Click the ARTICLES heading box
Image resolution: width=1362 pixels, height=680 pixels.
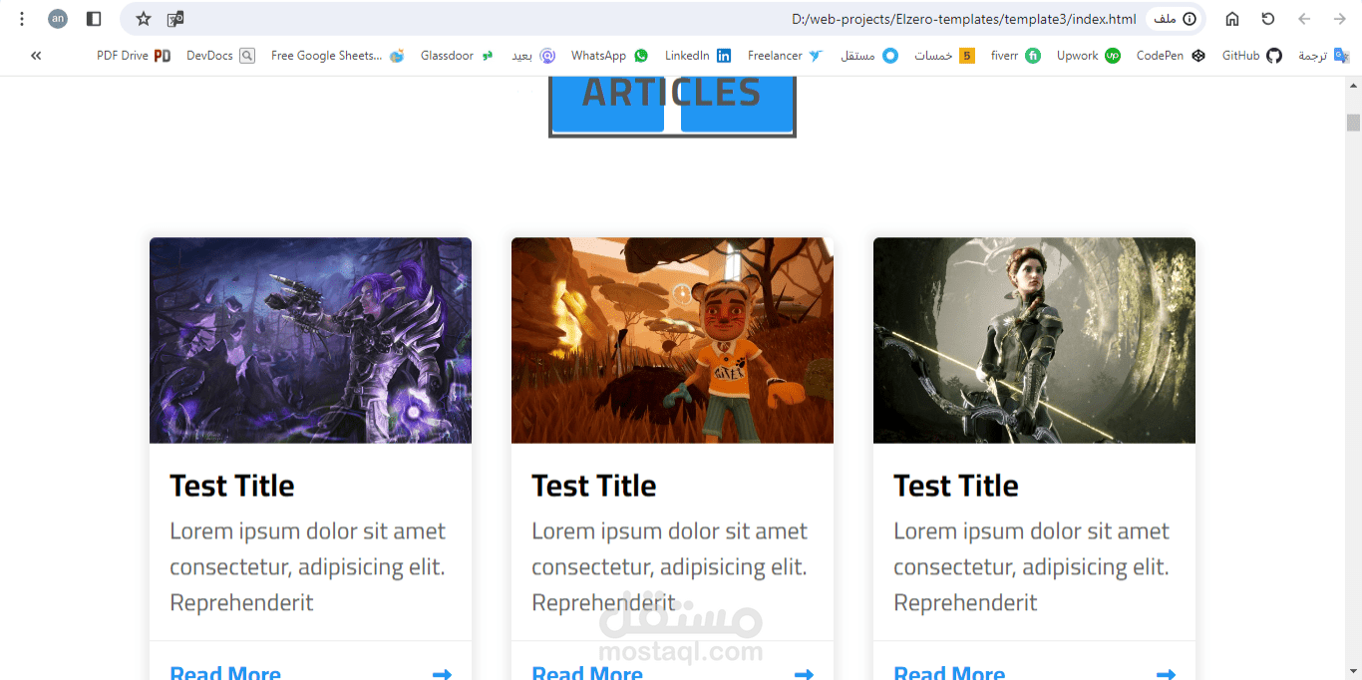click(672, 106)
